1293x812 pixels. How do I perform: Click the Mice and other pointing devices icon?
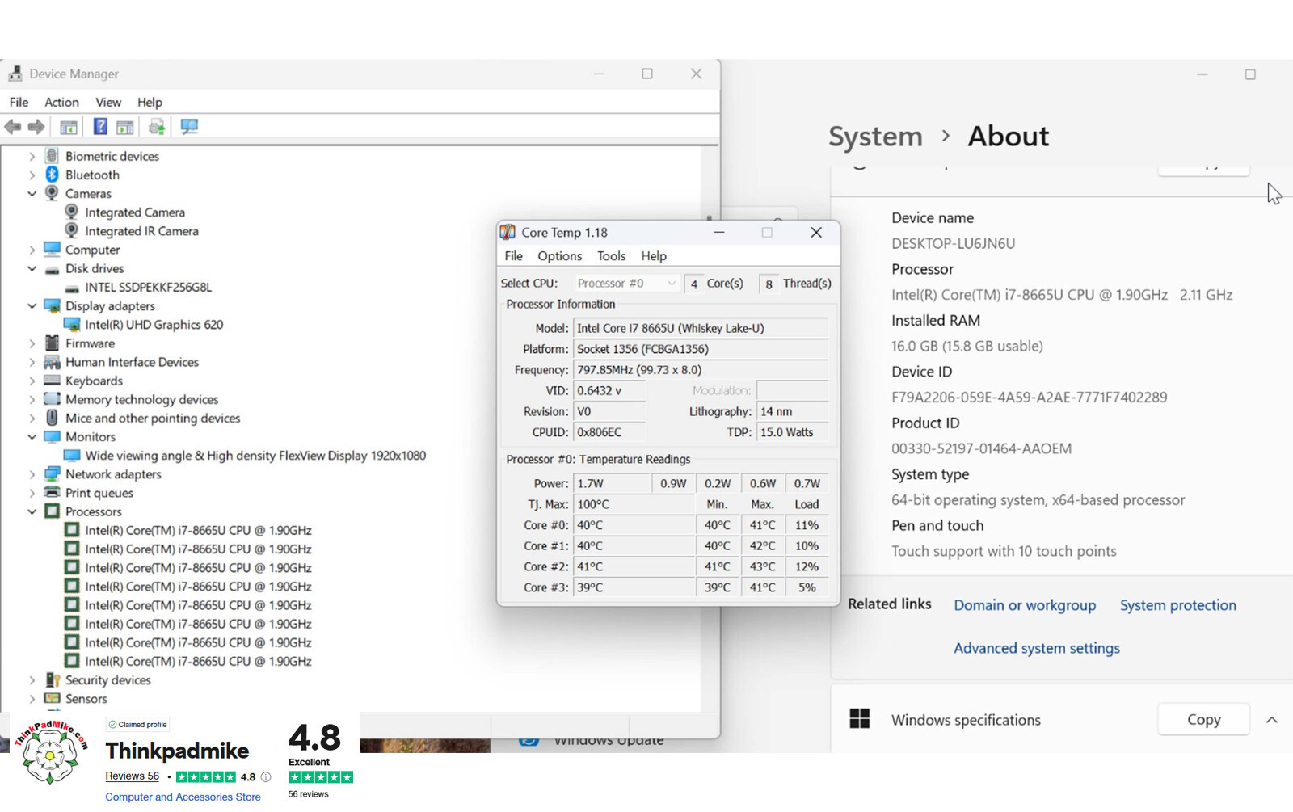coord(52,418)
